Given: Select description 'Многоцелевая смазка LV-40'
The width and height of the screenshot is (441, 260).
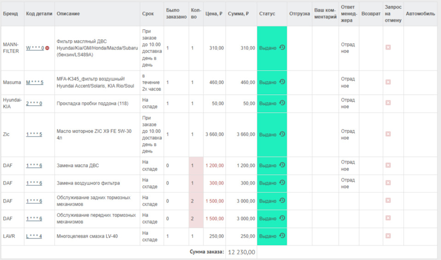Looking at the screenshot, I should [x=87, y=236].
